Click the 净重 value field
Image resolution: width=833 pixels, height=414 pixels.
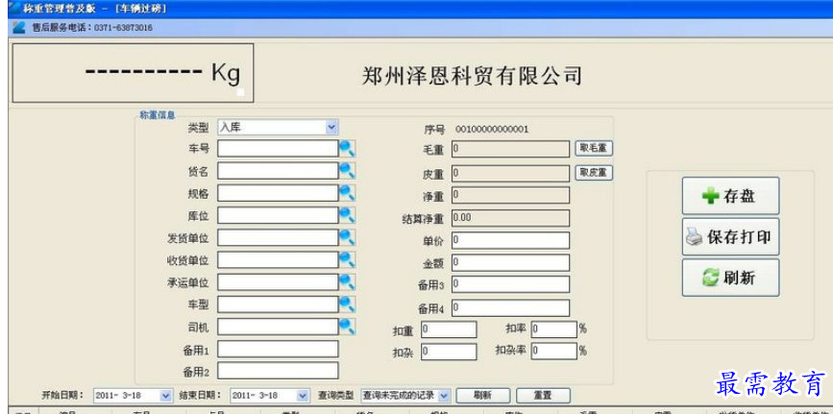[510, 195]
